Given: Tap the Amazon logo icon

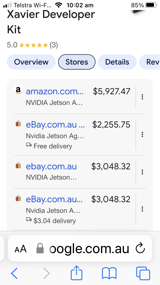Looking at the screenshot, I should [18, 91].
